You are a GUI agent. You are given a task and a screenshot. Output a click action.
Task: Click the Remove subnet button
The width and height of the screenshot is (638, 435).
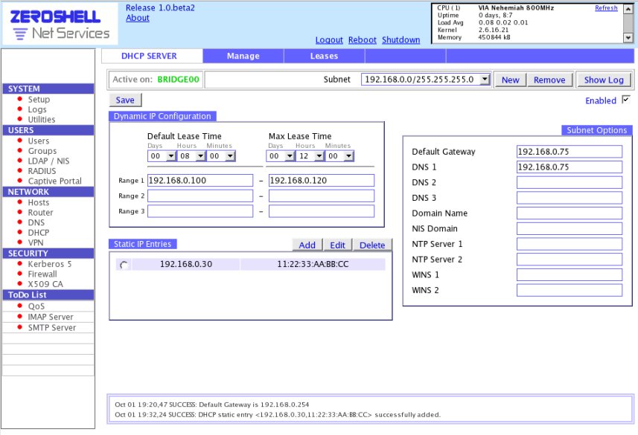[549, 80]
